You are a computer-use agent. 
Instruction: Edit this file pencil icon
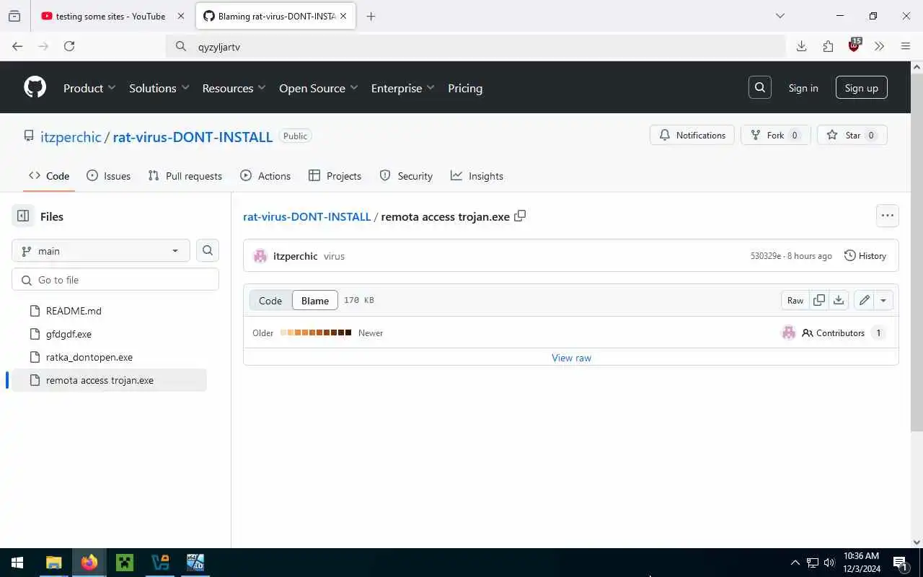(x=864, y=300)
